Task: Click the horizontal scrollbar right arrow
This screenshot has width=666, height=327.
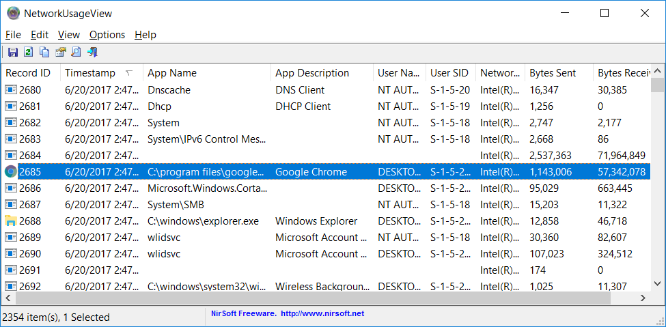Action: click(x=643, y=298)
